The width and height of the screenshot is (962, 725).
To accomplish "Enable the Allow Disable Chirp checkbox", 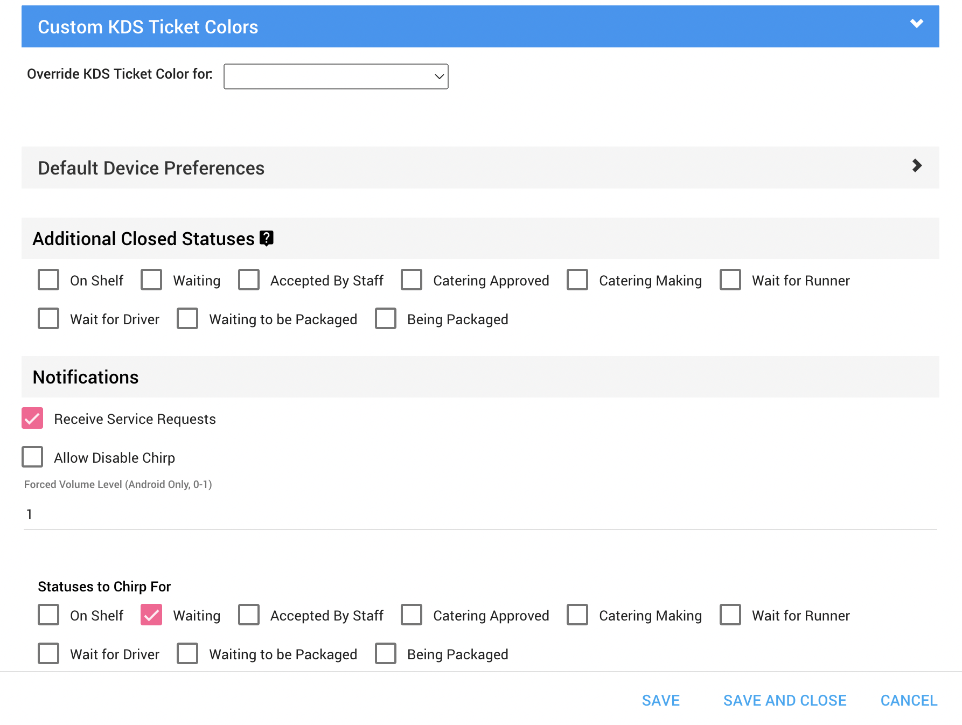I will (x=32, y=457).
